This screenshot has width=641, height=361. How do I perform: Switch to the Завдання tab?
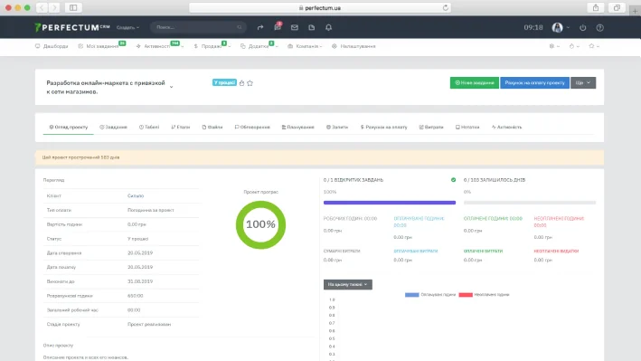point(113,128)
